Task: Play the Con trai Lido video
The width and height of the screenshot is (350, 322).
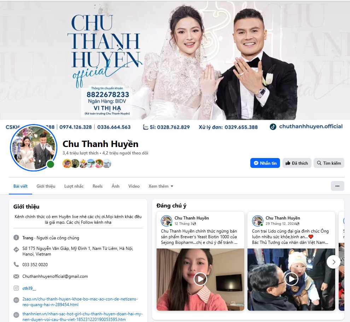Action: coord(291,279)
